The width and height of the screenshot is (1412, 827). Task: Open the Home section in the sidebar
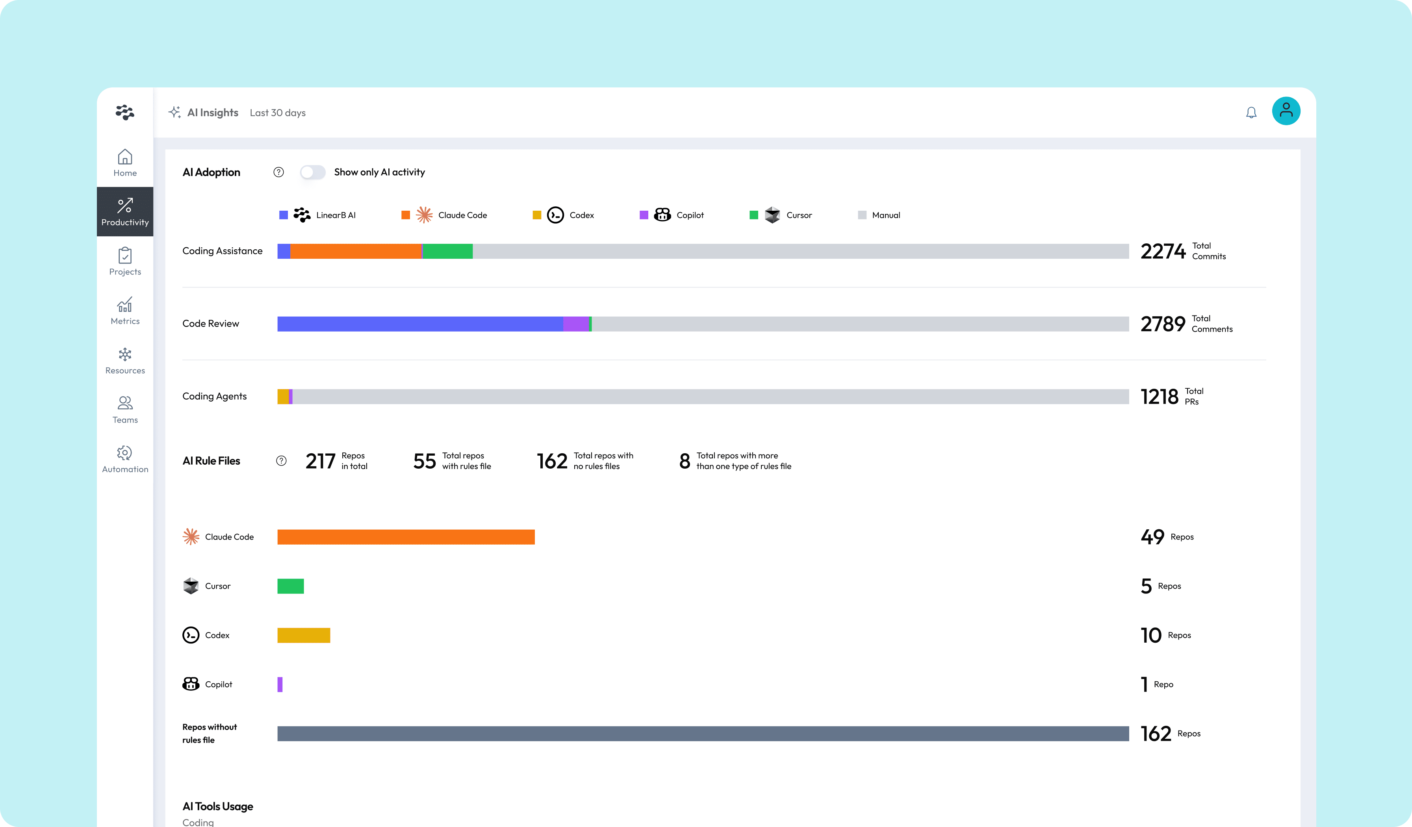[125, 163]
